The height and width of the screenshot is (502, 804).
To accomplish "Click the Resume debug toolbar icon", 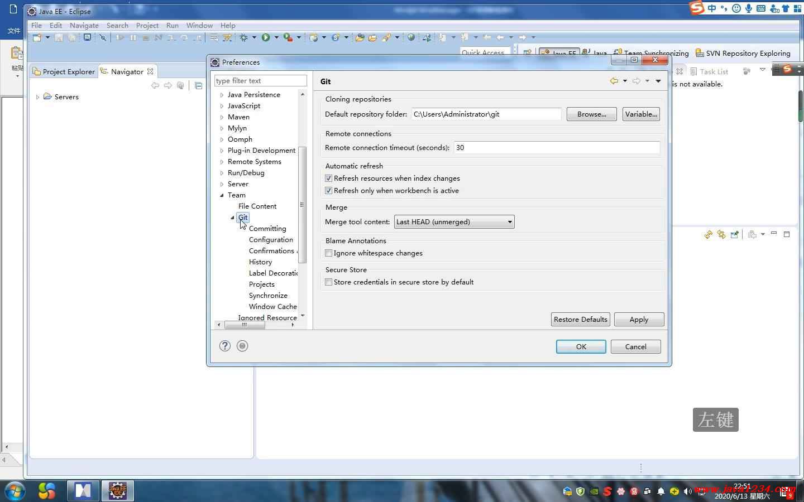I will [x=120, y=37].
